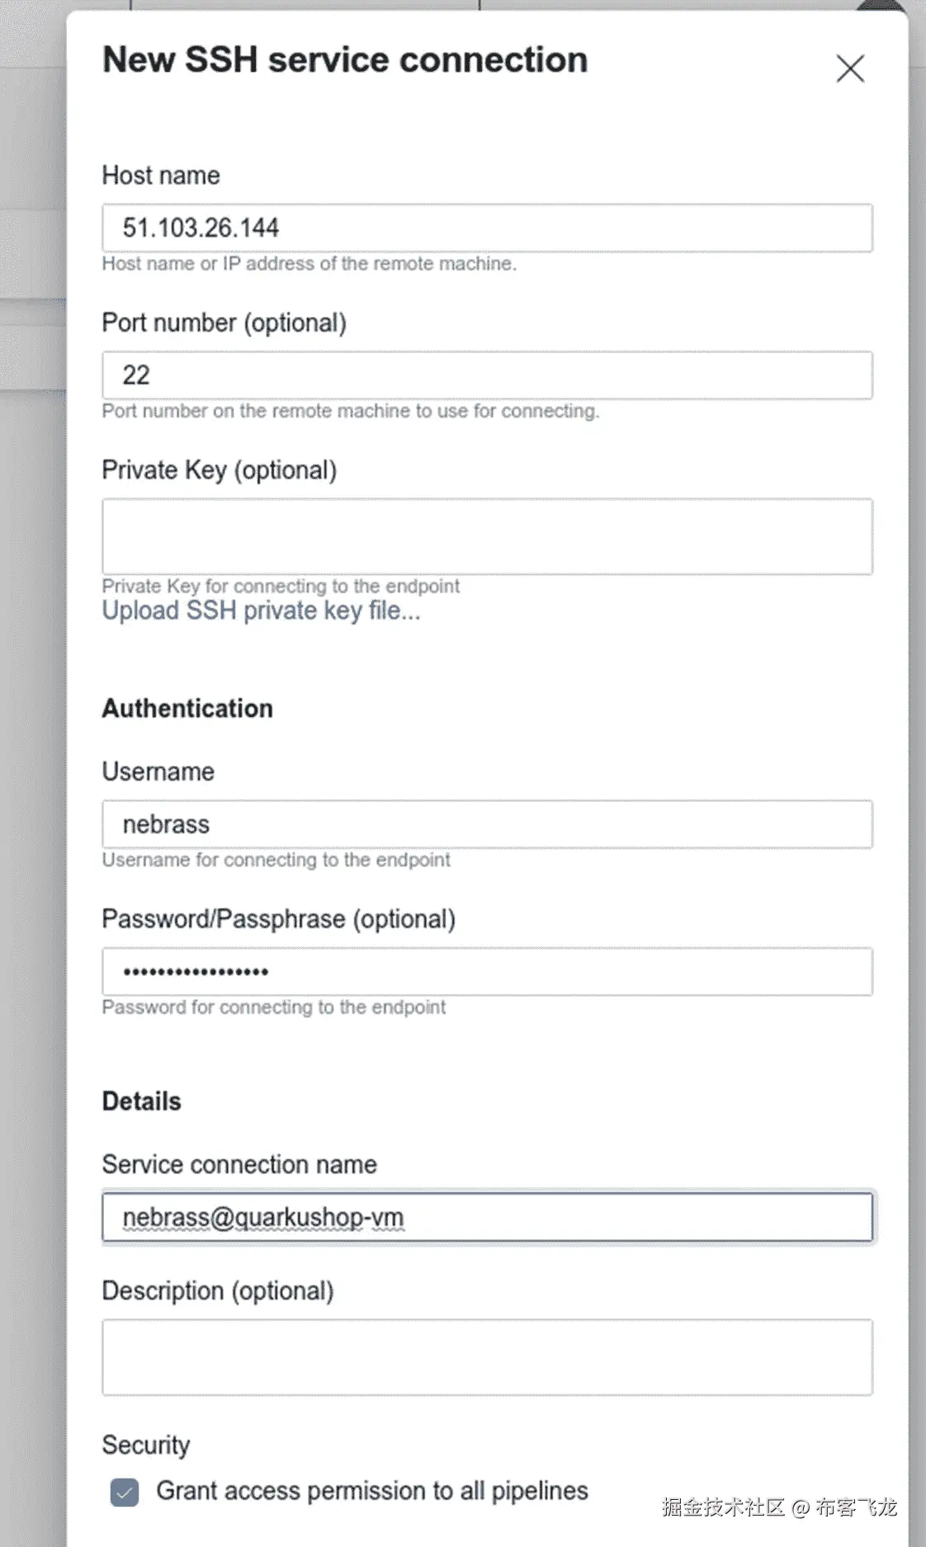Click the 'New SSH service connection' dialog title

coord(345,60)
